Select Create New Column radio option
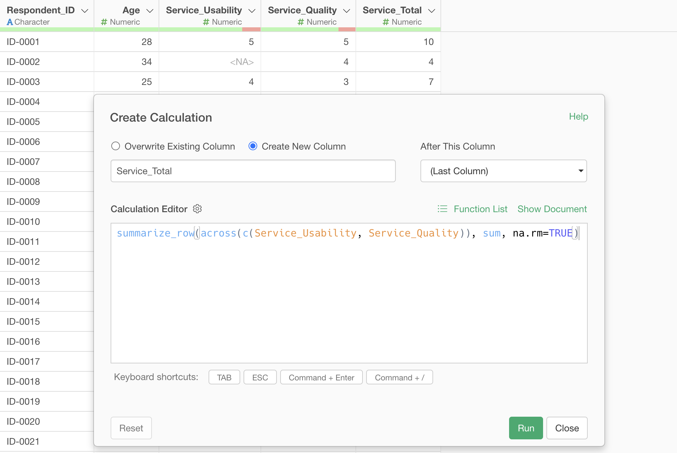 [253, 146]
